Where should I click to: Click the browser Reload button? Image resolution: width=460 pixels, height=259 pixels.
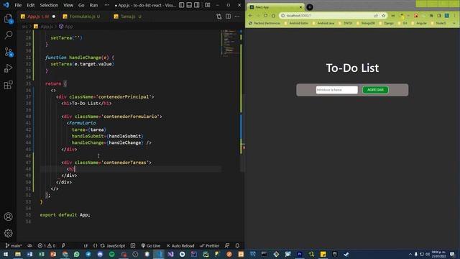[x=265, y=16]
